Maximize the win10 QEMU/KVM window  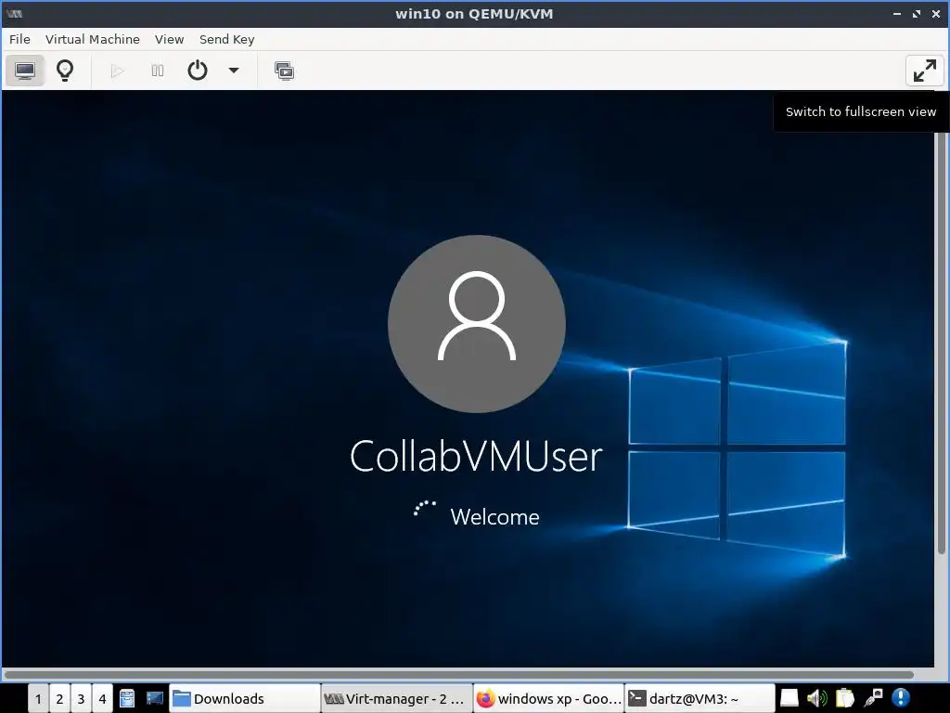point(916,14)
